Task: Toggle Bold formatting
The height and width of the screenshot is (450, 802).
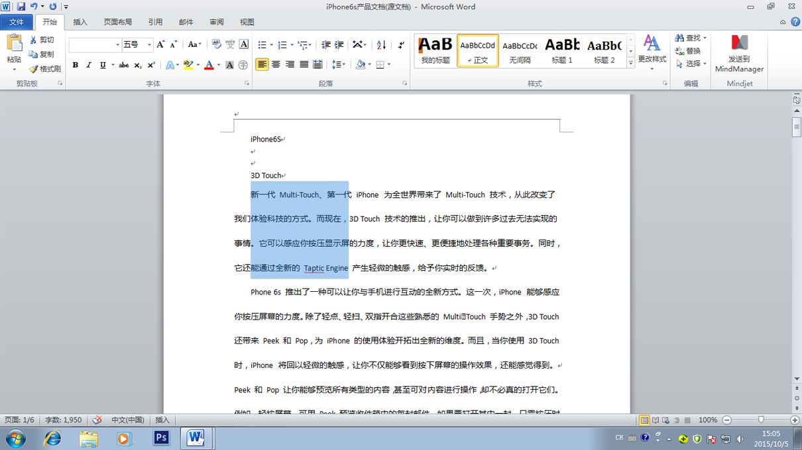Action: 76,65
